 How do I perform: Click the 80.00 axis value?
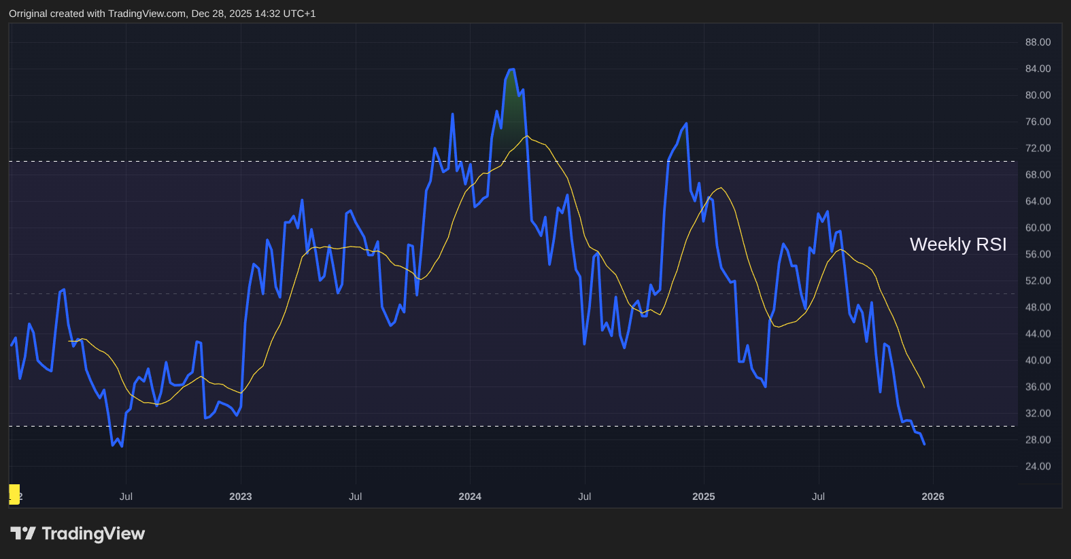[x=1038, y=95]
